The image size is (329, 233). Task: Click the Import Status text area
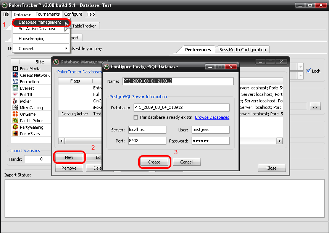point(165,198)
